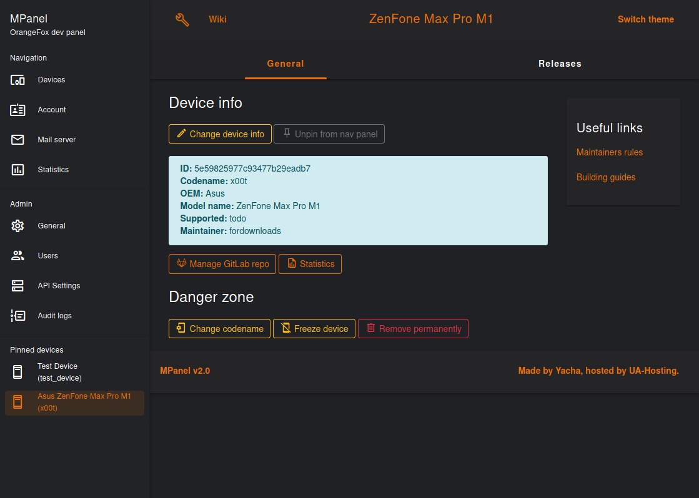Click the Account ID card icon
Viewport: 699px width, 498px height.
[18, 110]
